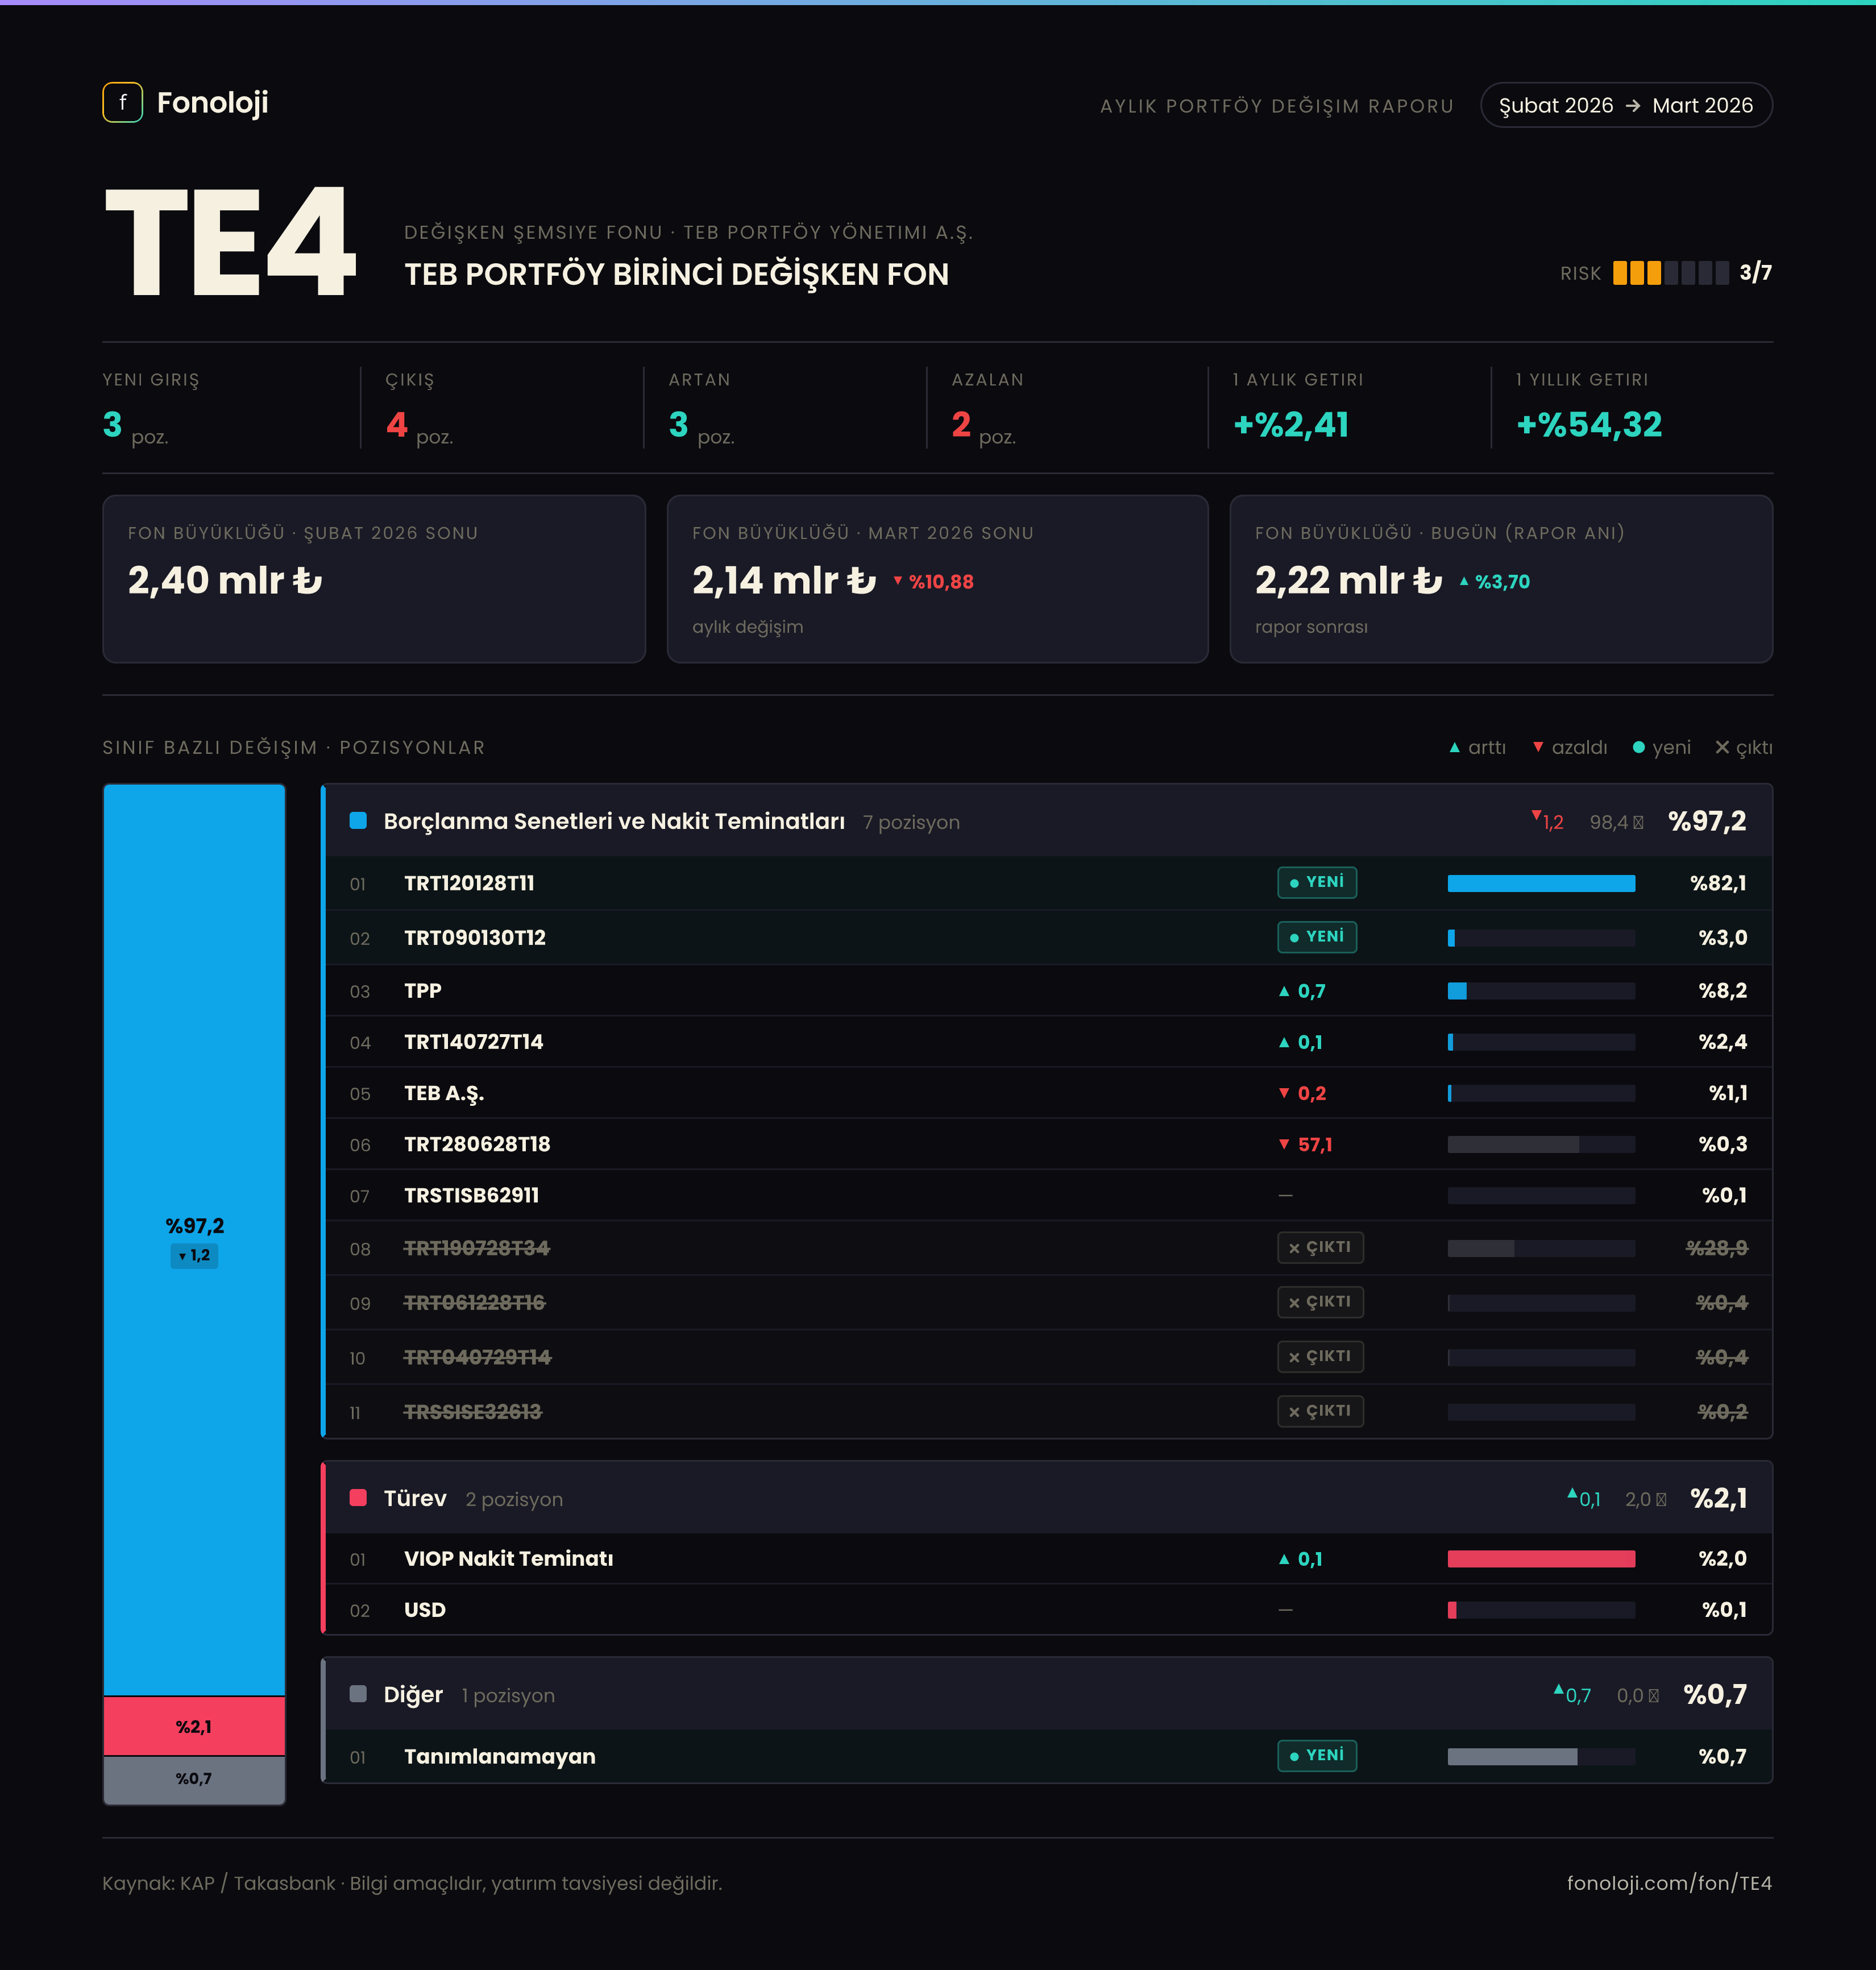Click the risk level bar showing 3/7
The image size is (1876, 1970).
coord(1670,273)
